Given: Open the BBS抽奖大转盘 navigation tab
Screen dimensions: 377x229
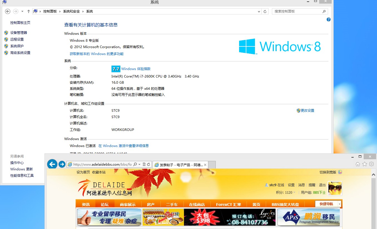Looking at the screenshot, I should (x=285, y=204).
